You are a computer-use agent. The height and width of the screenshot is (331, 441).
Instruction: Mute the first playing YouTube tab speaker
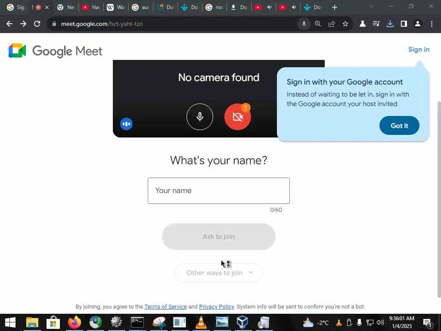click(x=269, y=7)
